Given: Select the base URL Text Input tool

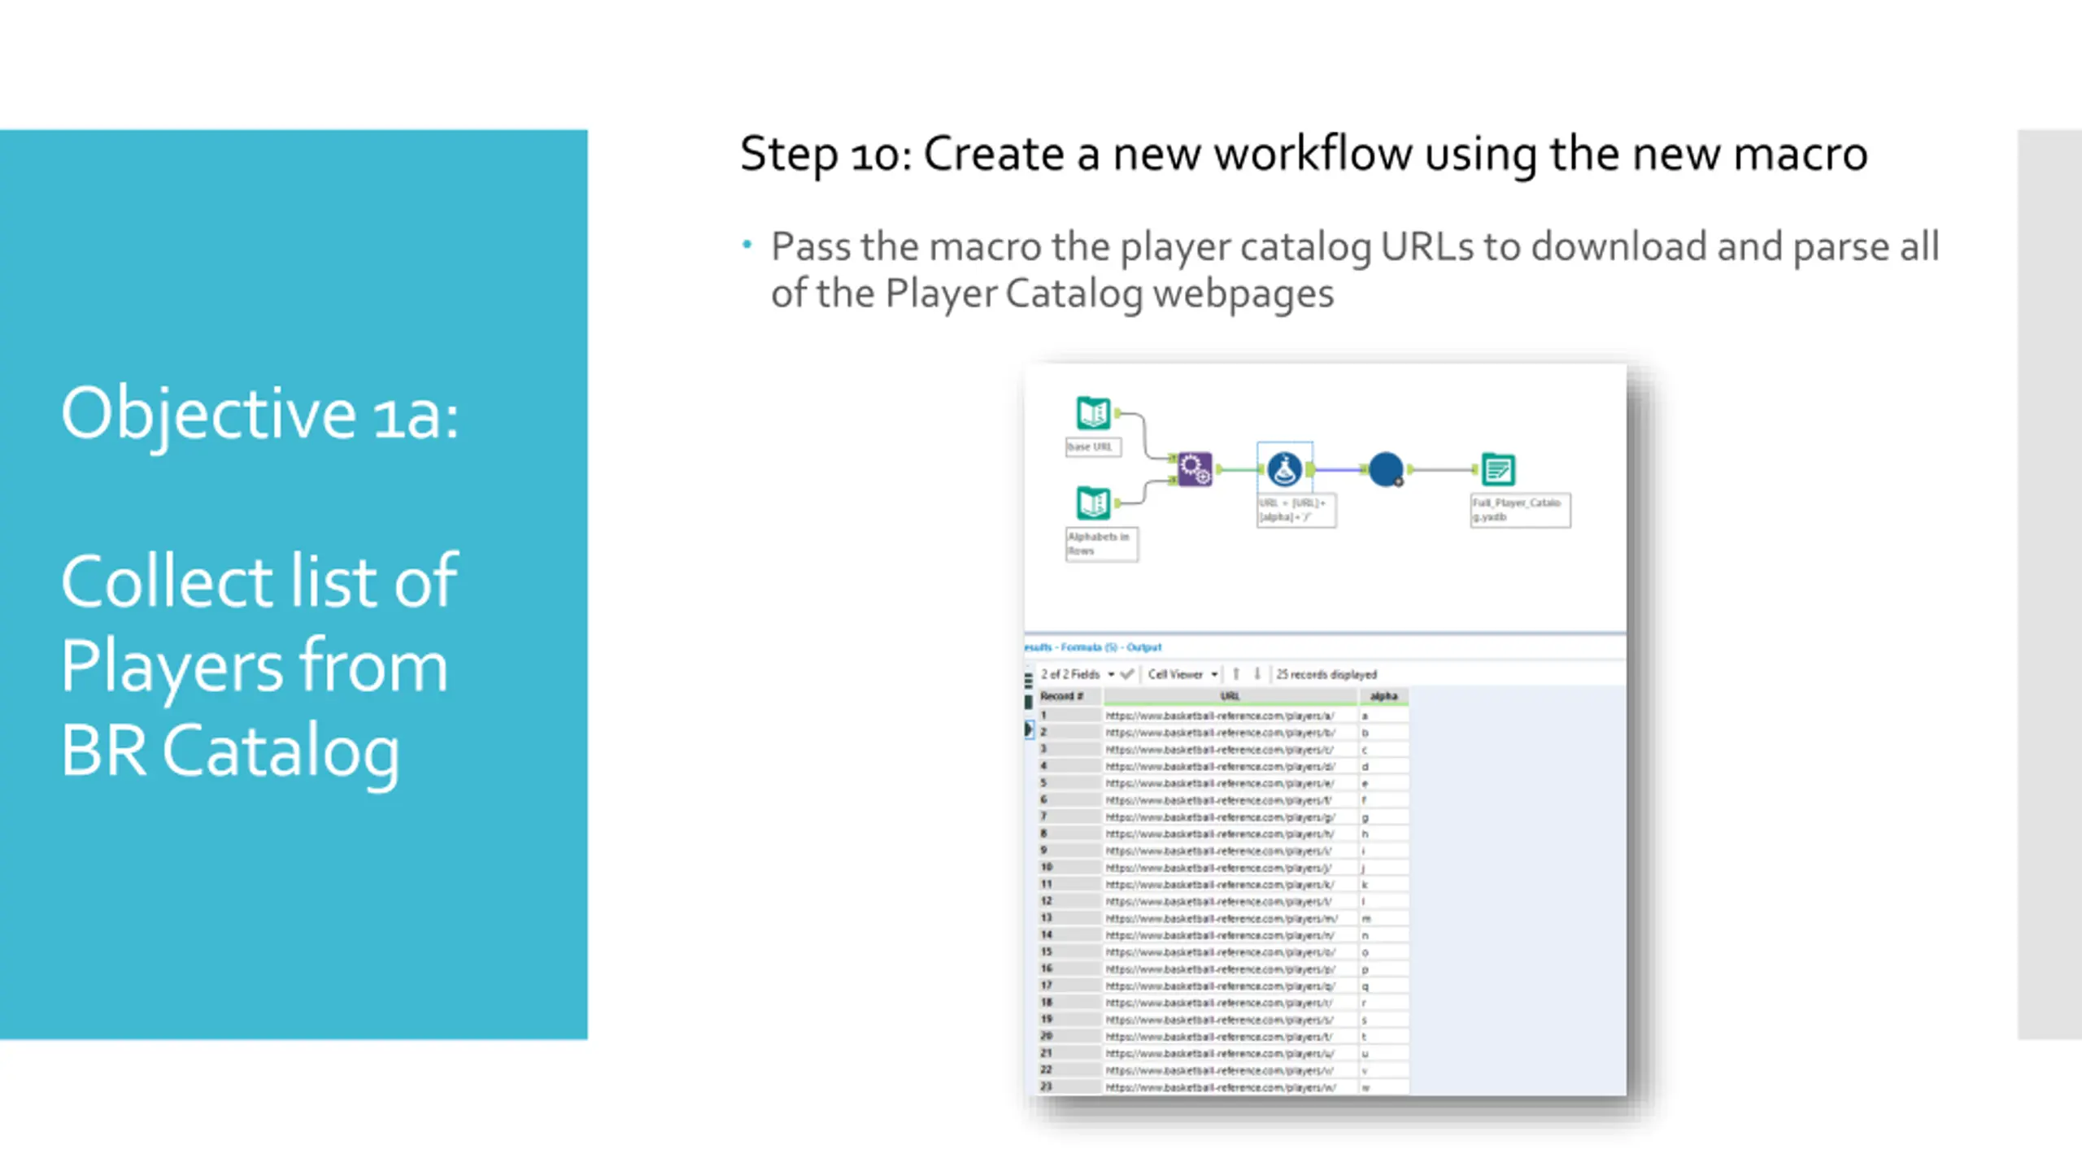Looking at the screenshot, I should click(1093, 413).
